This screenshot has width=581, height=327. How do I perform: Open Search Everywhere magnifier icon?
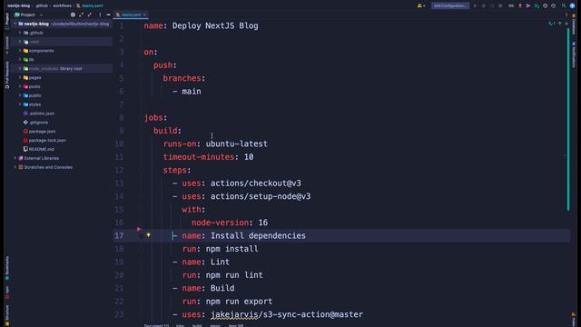click(564, 5)
